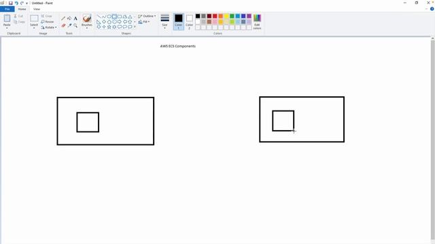Choose the Curve shape
This screenshot has height=244, width=435.
pyautogui.click(x=104, y=16)
